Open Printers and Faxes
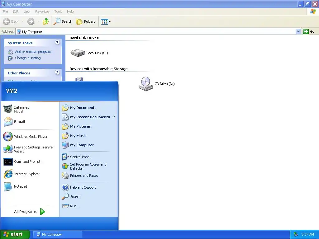The image size is (319, 239). coord(88,176)
